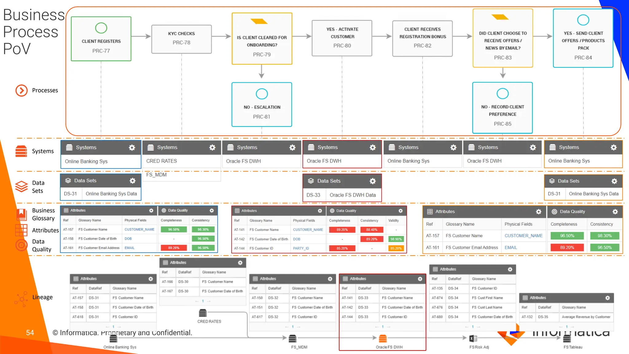Click the Lineage network icon in legend
Viewport: 629px width, 354px height.
(x=21, y=299)
